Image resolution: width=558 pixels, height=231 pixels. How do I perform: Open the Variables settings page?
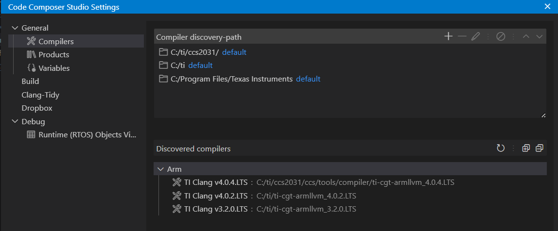pyautogui.click(x=54, y=68)
